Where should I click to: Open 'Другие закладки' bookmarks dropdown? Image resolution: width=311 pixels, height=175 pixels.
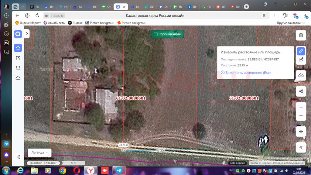click(290, 23)
